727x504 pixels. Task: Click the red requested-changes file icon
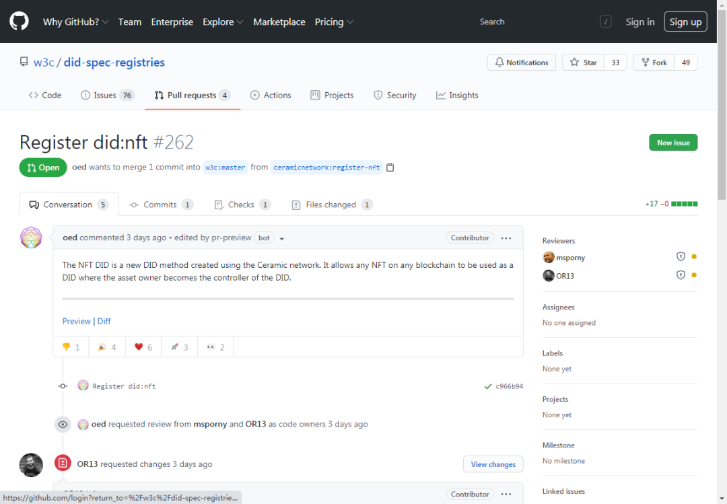pos(63,463)
